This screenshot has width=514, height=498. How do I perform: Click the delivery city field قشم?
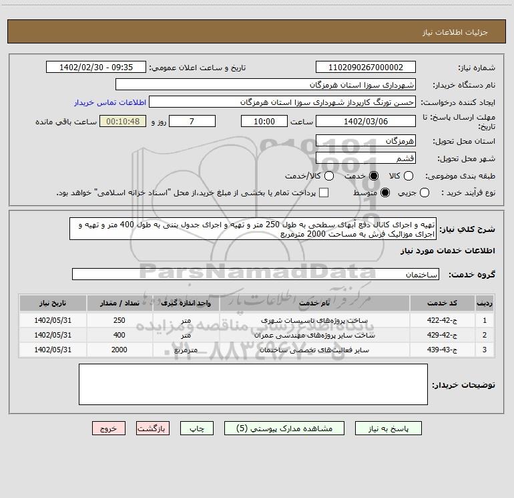pos(366,158)
